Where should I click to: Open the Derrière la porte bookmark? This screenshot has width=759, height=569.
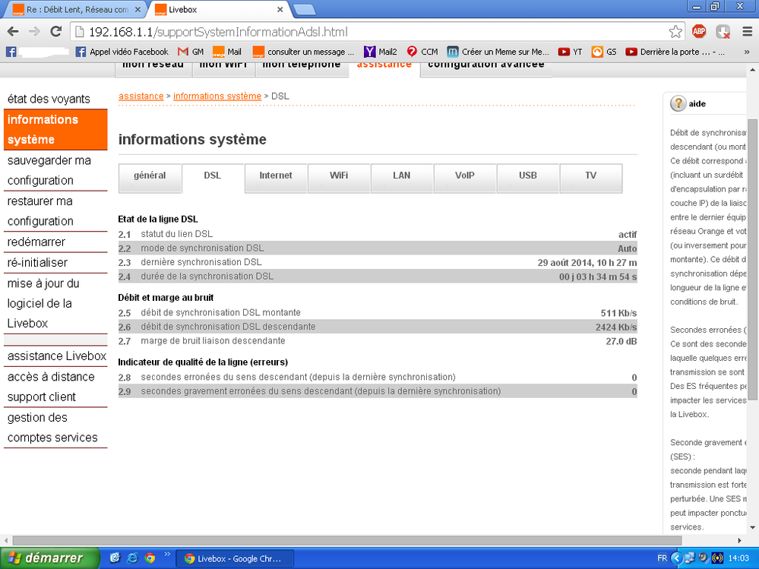click(675, 52)
